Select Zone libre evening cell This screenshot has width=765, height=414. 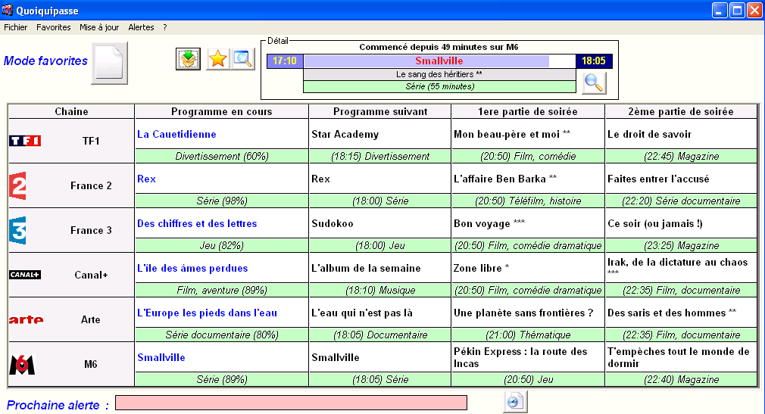coord(528,268)
